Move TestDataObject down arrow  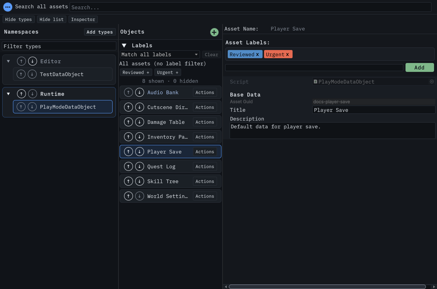[32, 74]
